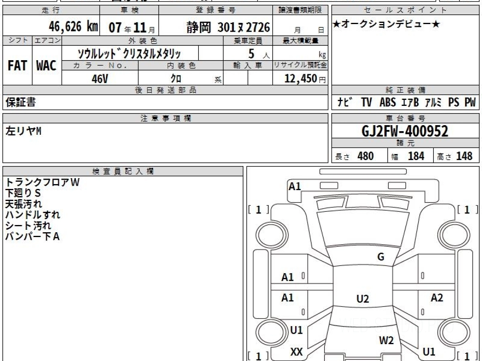Select the アルミ equipment item
Image resolution: width=482 pixels, height=361 pixels.
click(x=433, y=103)
